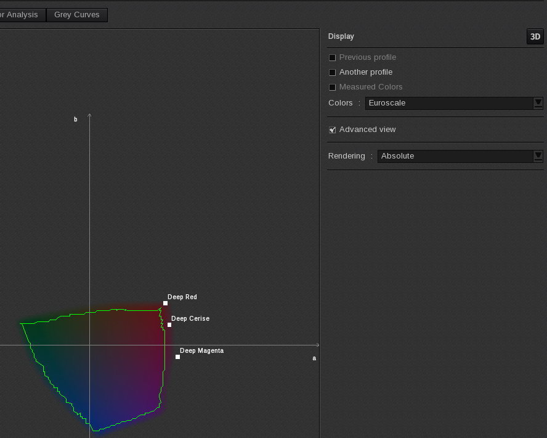Switch to the Color Analysis tab
Viewport: 547px width, 438px height.
pyautogui.click(x=18, y=15)
